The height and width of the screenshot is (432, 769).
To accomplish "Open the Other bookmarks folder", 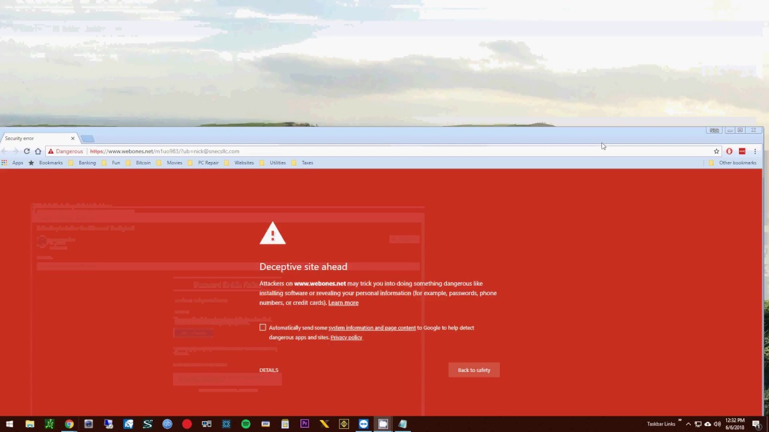I will point(732,163).
